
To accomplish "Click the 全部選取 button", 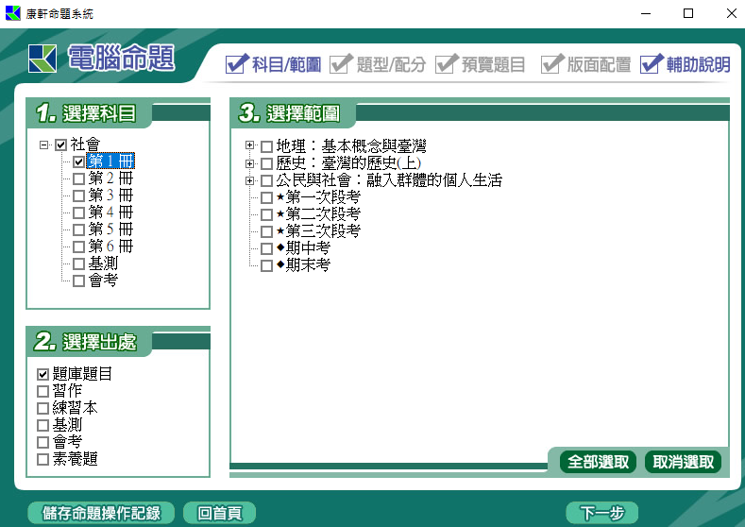I will pyautogui.click(x=598, y=462).
